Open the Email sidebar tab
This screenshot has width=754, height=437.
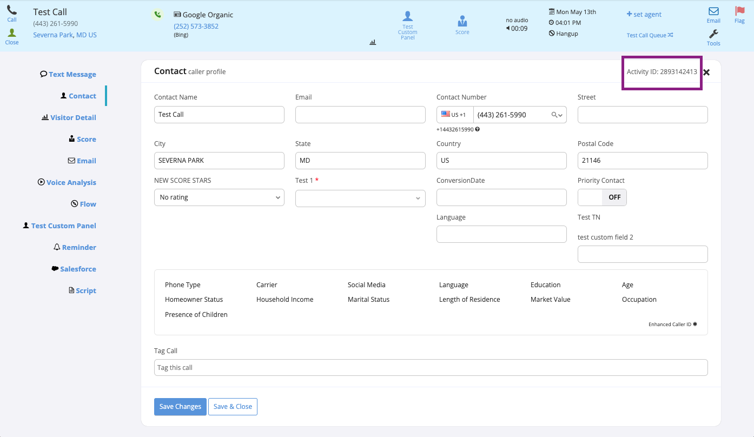(x=82, y=161)
